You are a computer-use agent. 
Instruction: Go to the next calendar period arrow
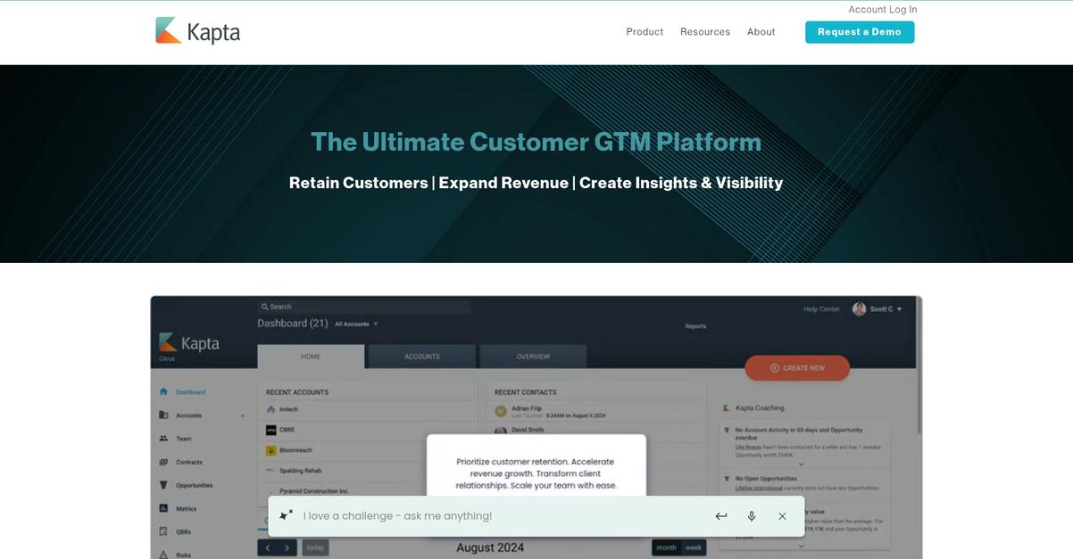tap(287, 547)
